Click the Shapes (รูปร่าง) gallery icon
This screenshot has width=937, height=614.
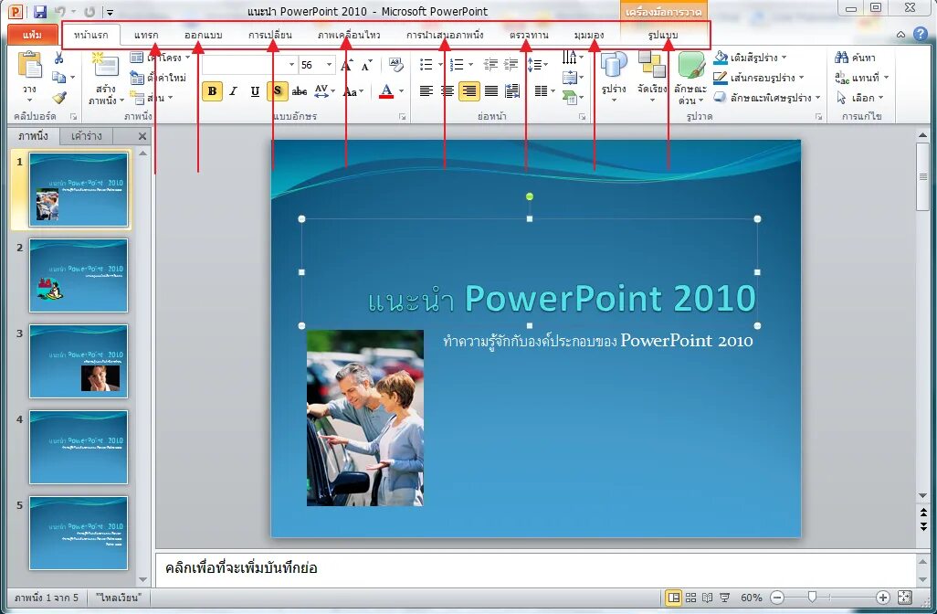pos(614,65)
